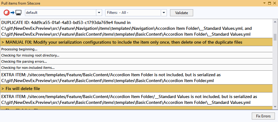Click the 'Filters: - All -' field

[x=133, y=13]
